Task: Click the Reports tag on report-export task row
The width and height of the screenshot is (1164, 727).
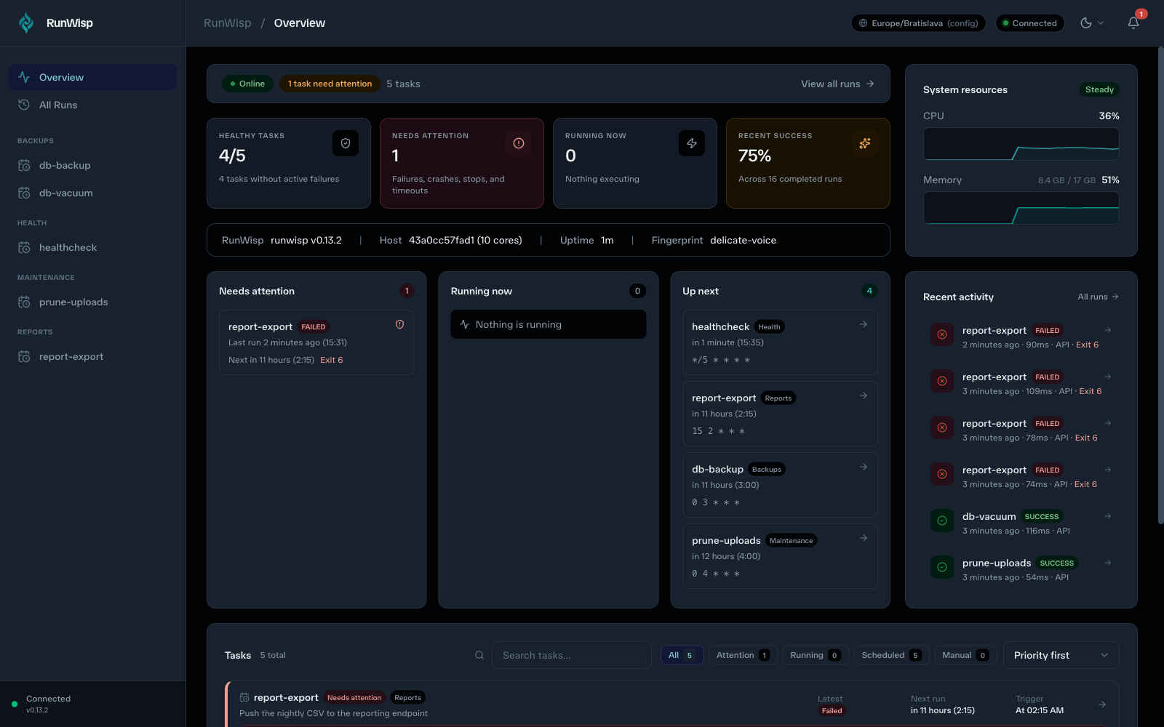Action: (x=407, y=698)
